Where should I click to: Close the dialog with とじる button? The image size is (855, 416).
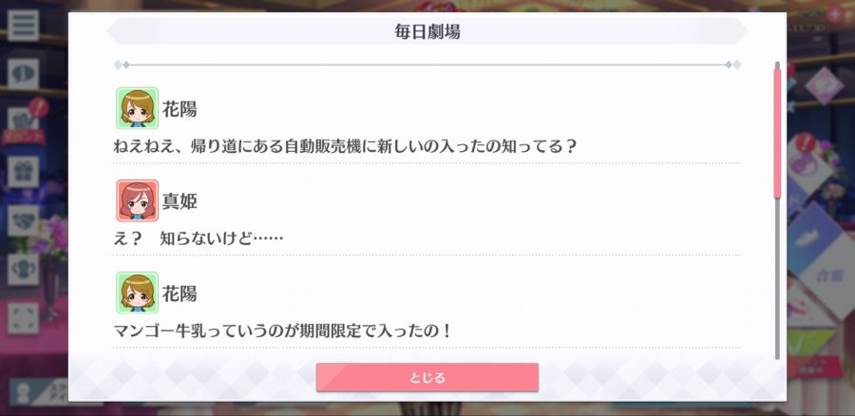click(x=427, y=377)
